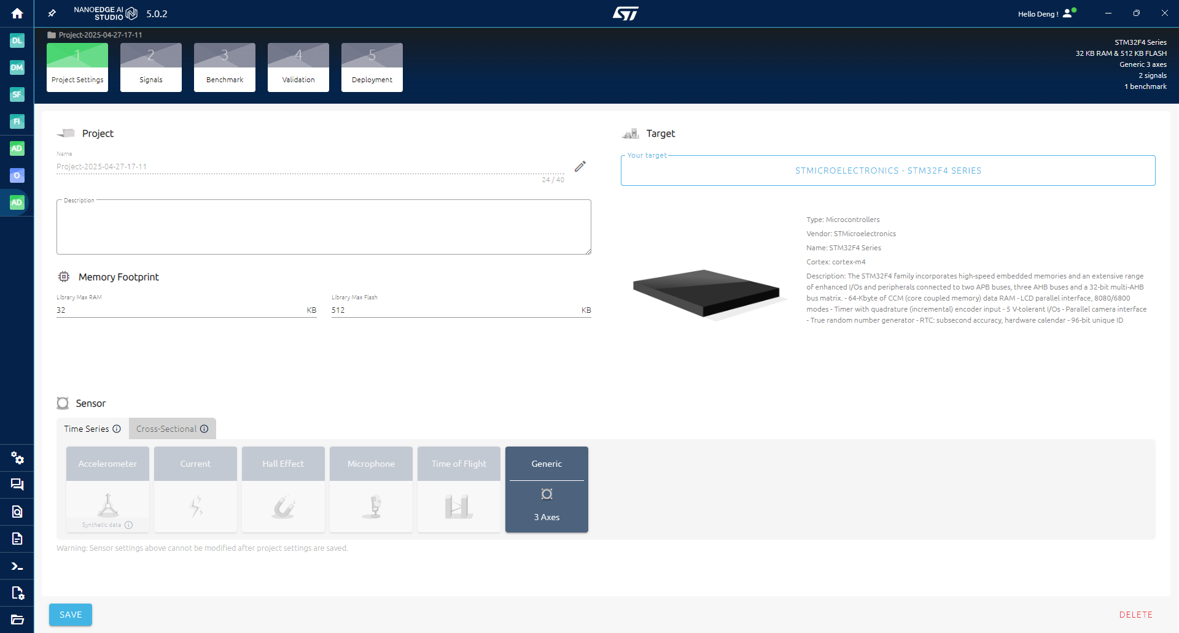
Task: Go to the Home icon in sidebar
Action: (17, 13)
